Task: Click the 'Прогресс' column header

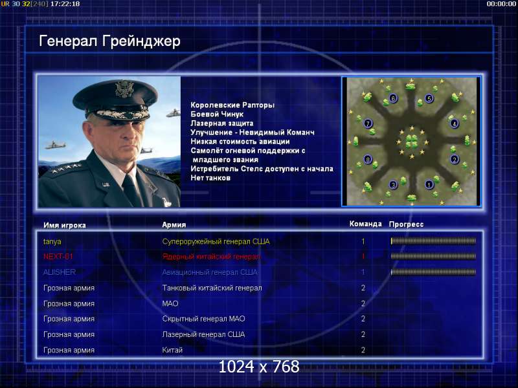Action: 406,224
